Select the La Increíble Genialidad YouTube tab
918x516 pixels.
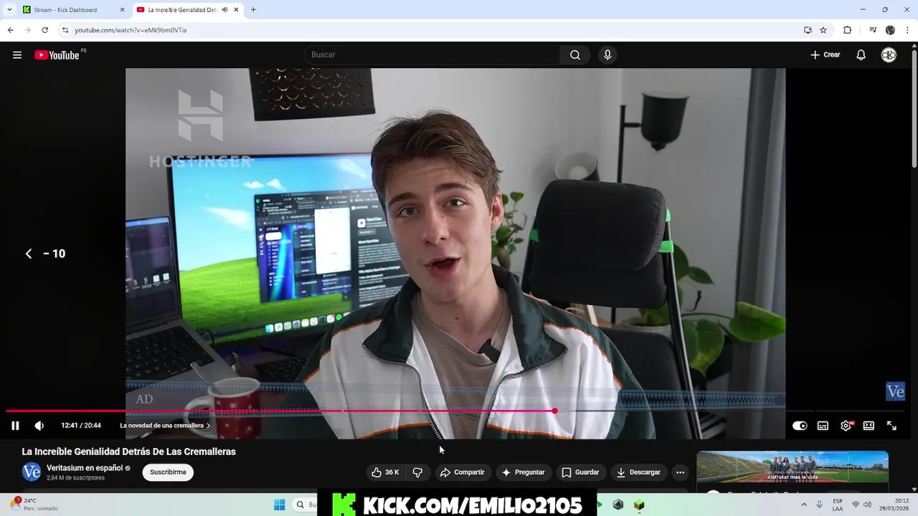pyautogui.click(x=182, y=10)
